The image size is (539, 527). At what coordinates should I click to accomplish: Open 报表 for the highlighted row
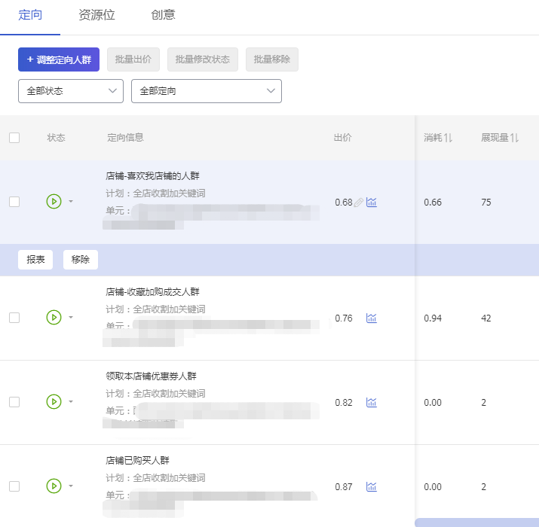[35, 260]
